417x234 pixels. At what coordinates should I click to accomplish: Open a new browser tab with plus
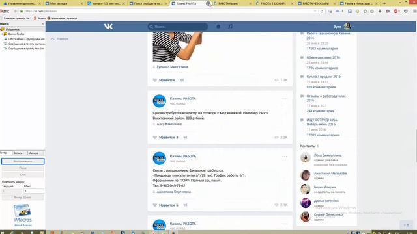pos(384,3)
